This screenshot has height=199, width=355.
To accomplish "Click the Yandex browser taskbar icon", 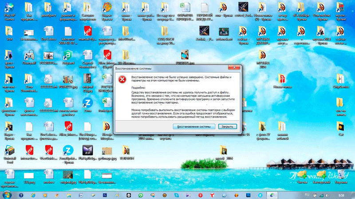I will [x=211, y=195].
